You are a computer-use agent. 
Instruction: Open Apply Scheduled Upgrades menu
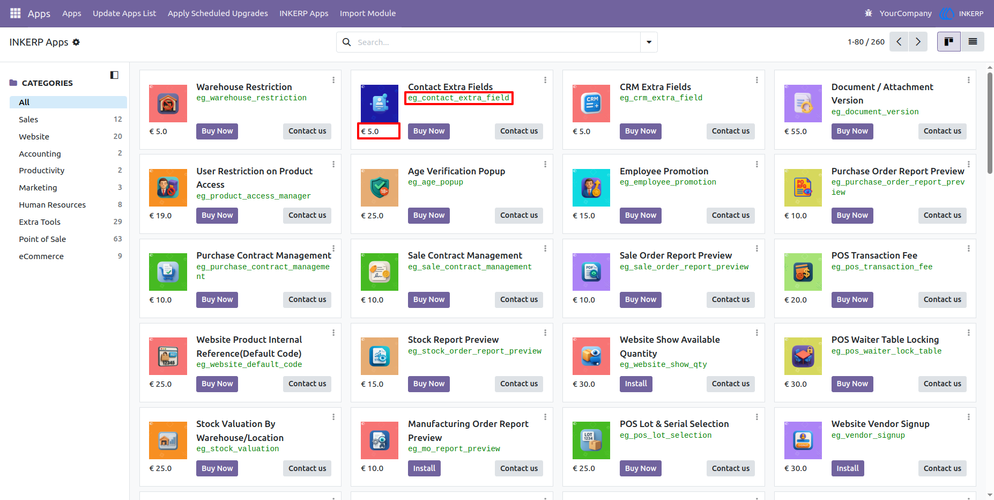click(x=218, y=13)
